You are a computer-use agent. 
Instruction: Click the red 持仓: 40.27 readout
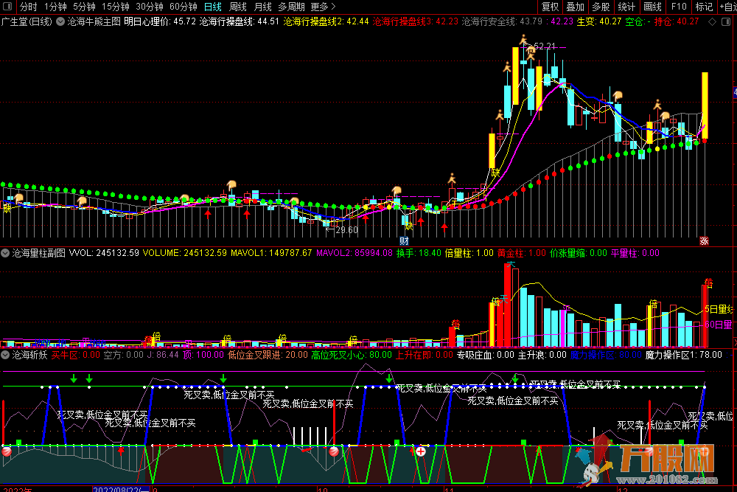677,21
